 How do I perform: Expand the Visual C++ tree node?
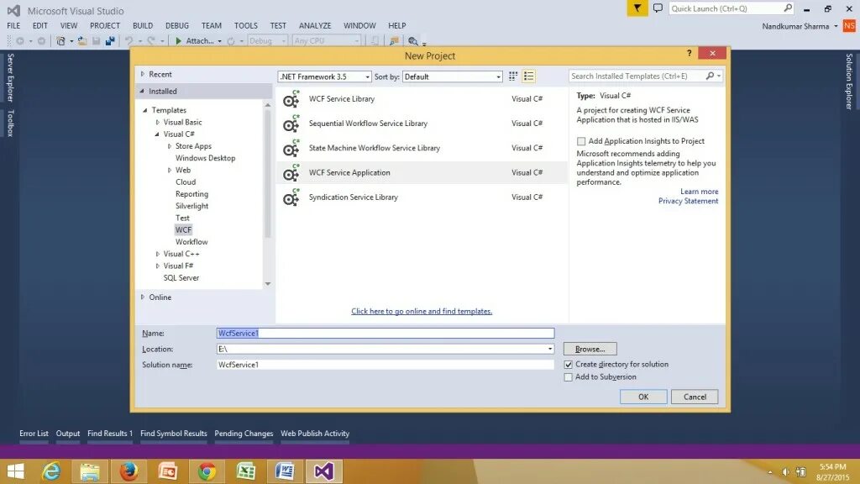coord(158,254)
